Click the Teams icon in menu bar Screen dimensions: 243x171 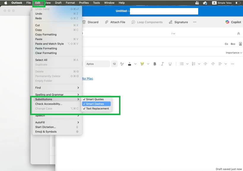click(x=197, y=3)
